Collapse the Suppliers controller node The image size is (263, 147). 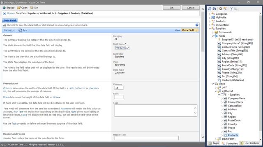[x=210, y=29]
